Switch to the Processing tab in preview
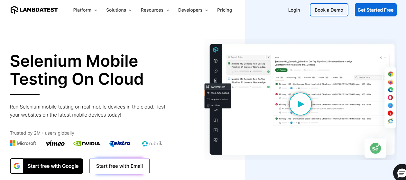Screen dimensions: 406x180 [293, 78]
